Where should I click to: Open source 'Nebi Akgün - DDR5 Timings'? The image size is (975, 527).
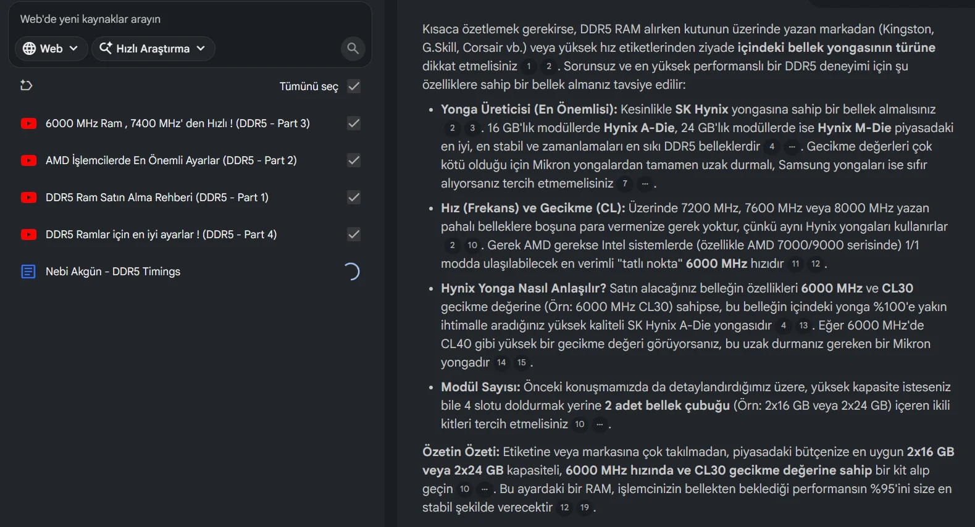[113, 272]
